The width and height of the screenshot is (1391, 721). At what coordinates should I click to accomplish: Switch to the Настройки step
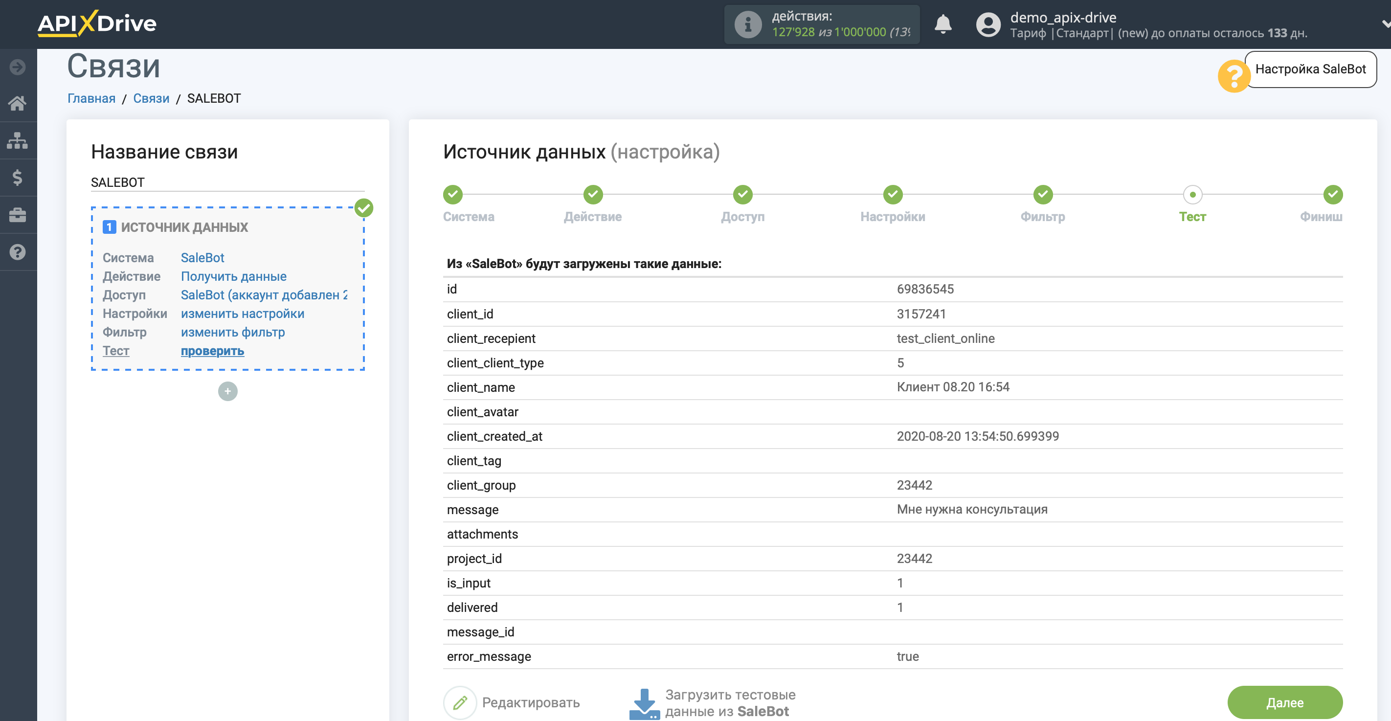tap(893, 194)
